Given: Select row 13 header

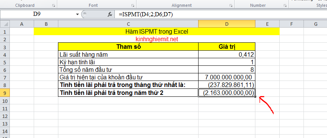Looking at the screenshot, I should click(5, 123).
